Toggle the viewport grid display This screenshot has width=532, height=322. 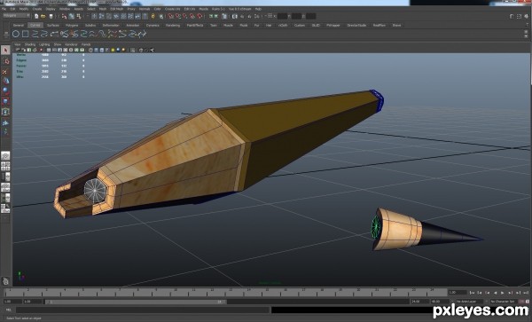49,50
